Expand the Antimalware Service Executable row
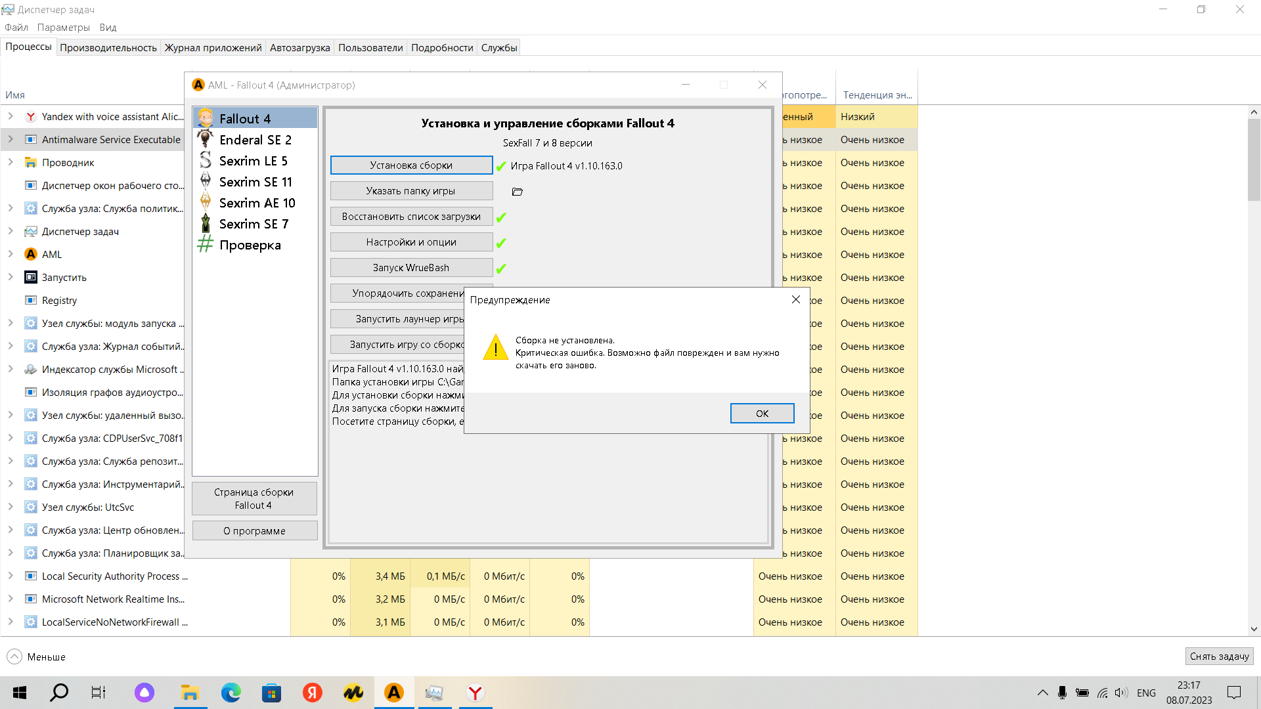The width and height of the screenshot is (1261, 709). click(11, 139)
